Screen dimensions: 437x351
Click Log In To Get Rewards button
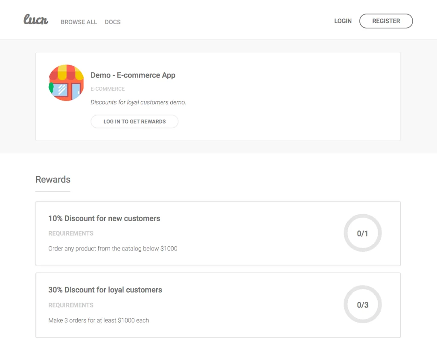134,121
